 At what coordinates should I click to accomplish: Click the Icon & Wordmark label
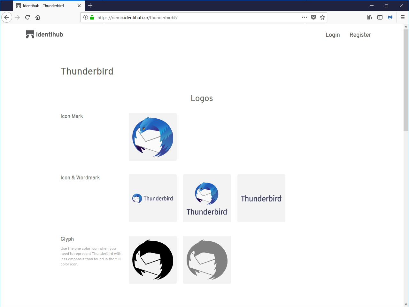point(80,178)
